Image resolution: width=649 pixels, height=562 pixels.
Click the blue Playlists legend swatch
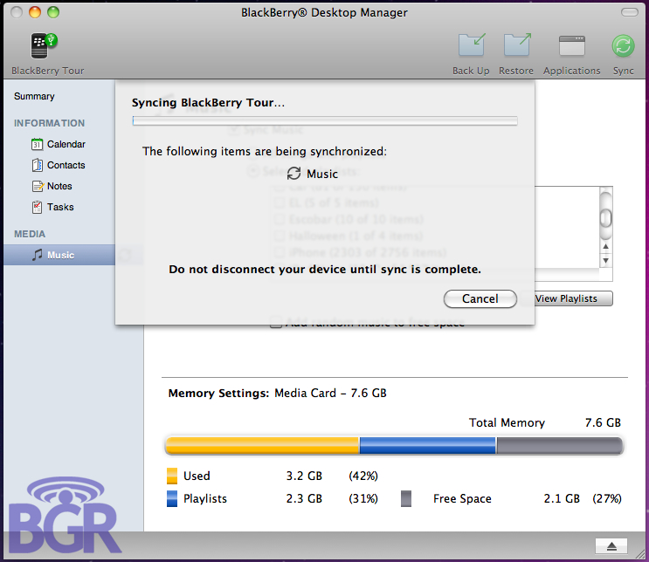tap(172, 498)
